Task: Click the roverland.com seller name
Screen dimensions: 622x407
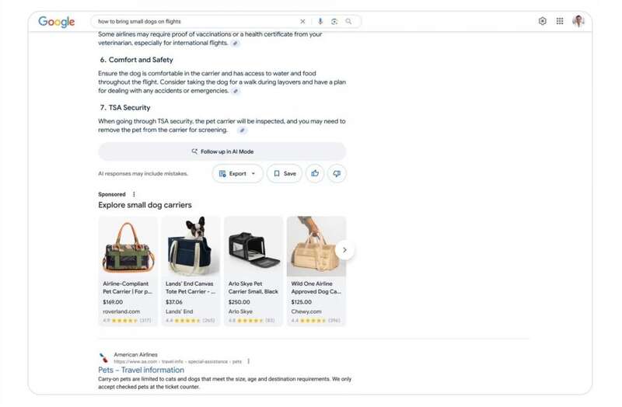Action: click(x=121, y=311)
